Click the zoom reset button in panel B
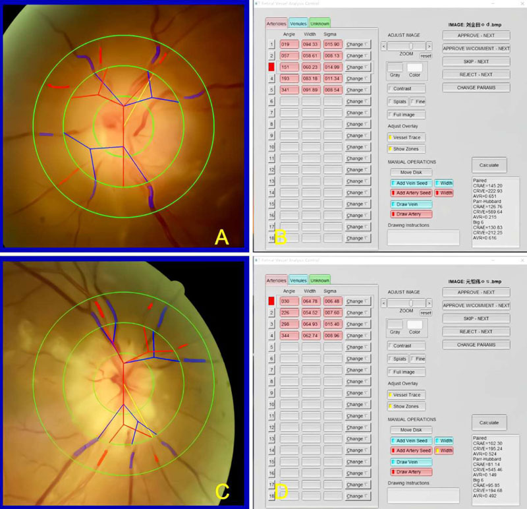Viewport: 527px width, 509px height. pyautogui.click(x=426, y=56)
